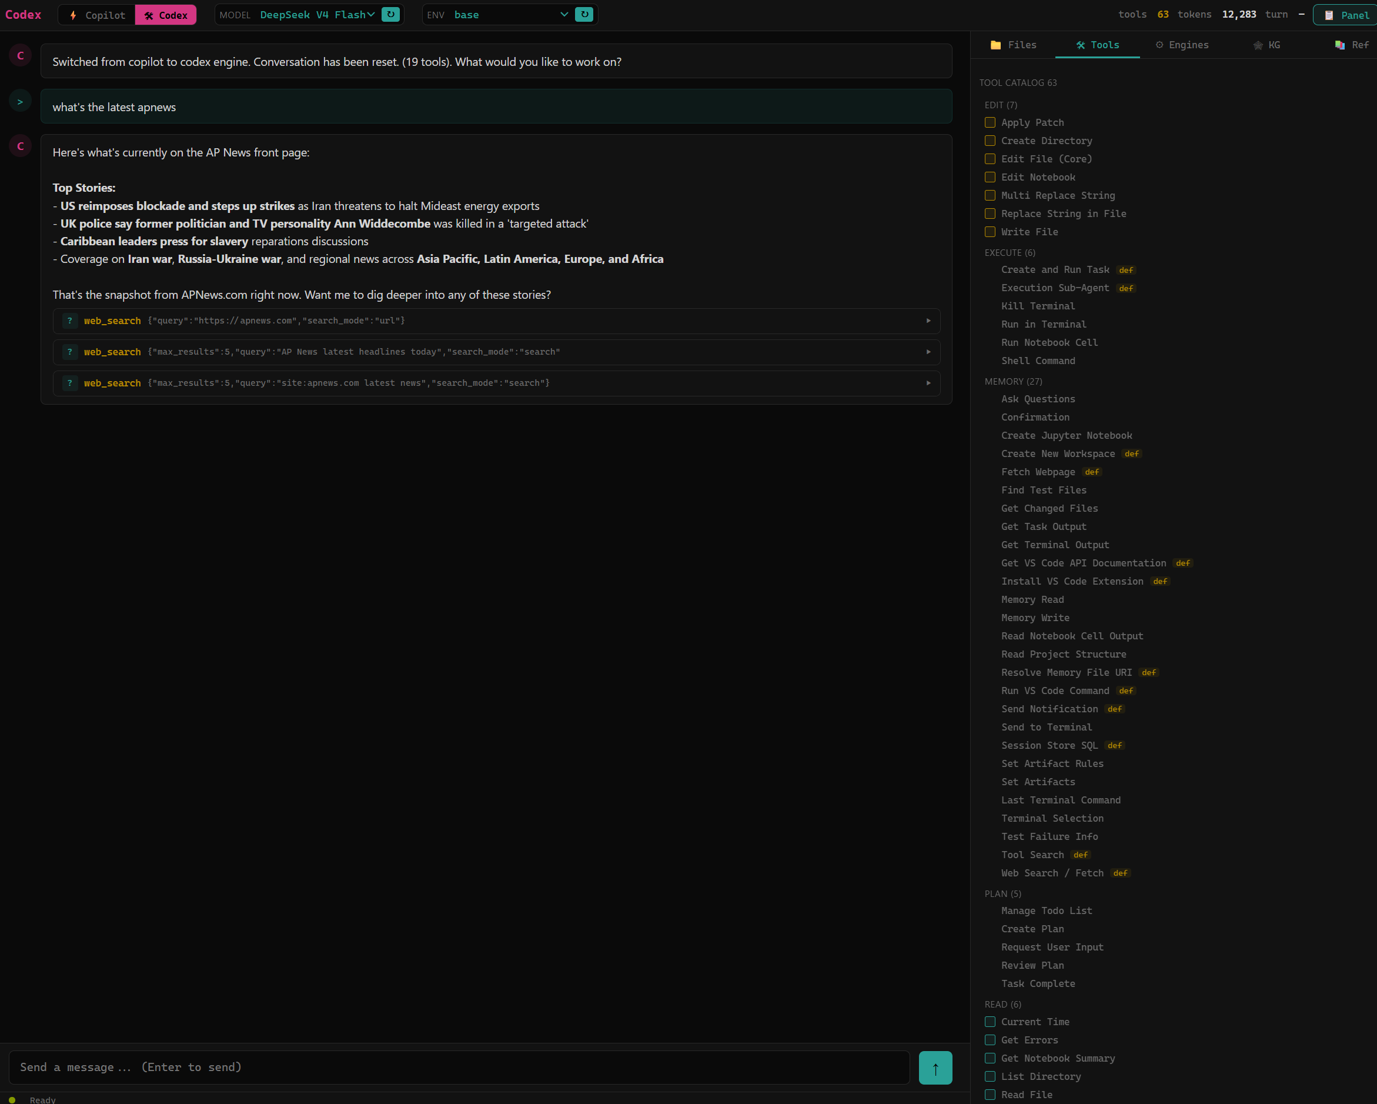Open the Engines tab
The height and width of the screenshot is (1104, 1377).
tap(1182, 45)
